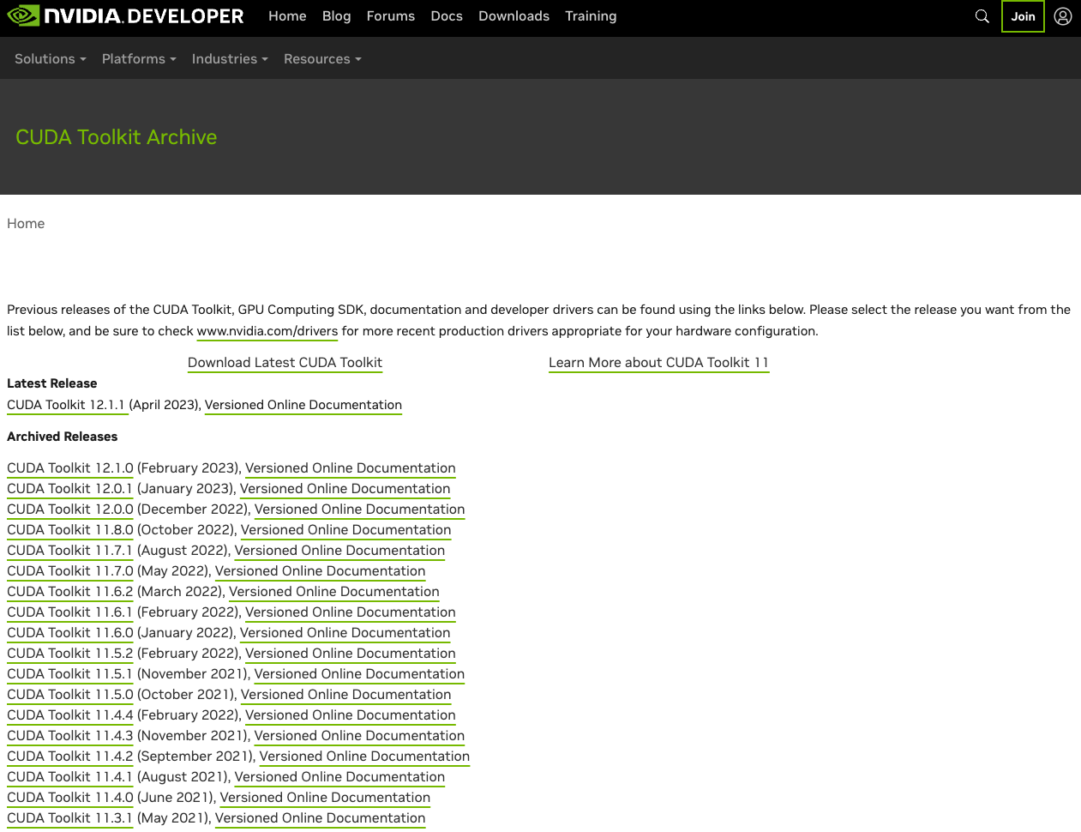Open CUDA Toolkit 11.4.1 link

click(70, 777)
